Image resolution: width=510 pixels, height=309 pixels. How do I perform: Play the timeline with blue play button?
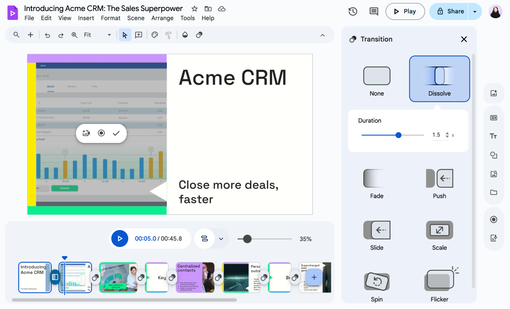(120, 239)
